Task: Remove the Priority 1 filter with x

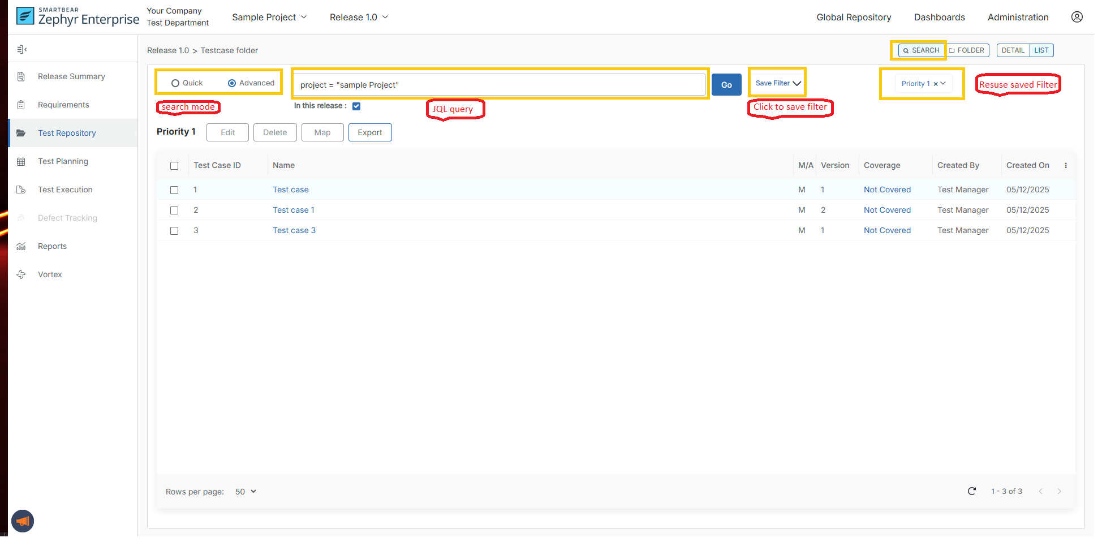Action: (935, 84)
